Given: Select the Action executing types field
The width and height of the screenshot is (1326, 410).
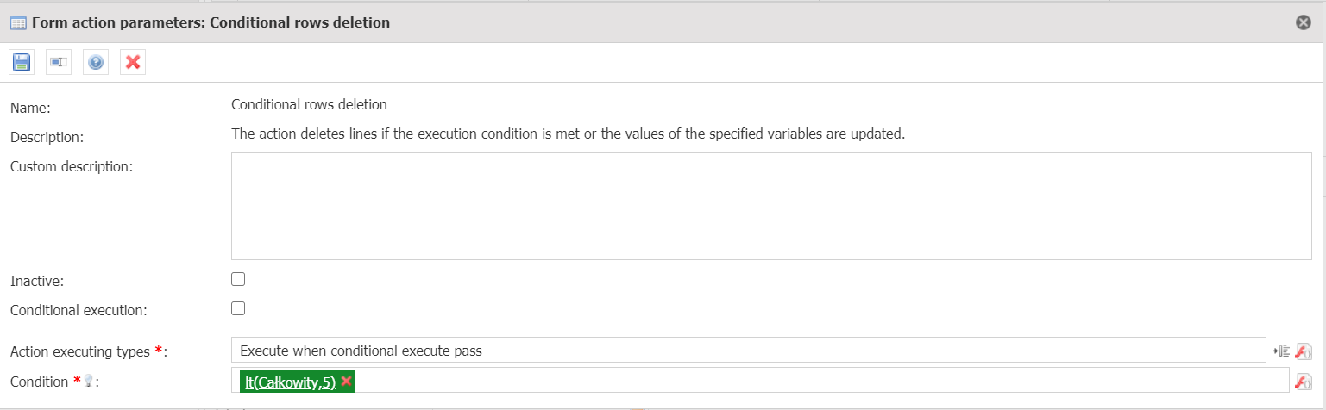Looking at the screenshot, I should click(748, 351).
